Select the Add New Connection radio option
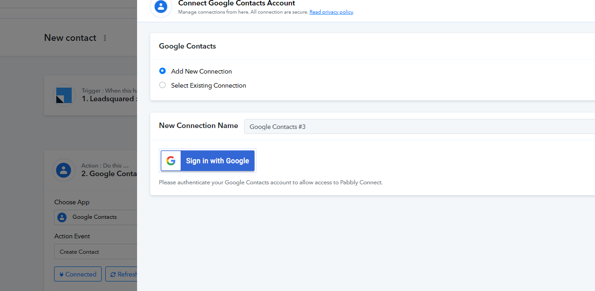 coord(162,71)
